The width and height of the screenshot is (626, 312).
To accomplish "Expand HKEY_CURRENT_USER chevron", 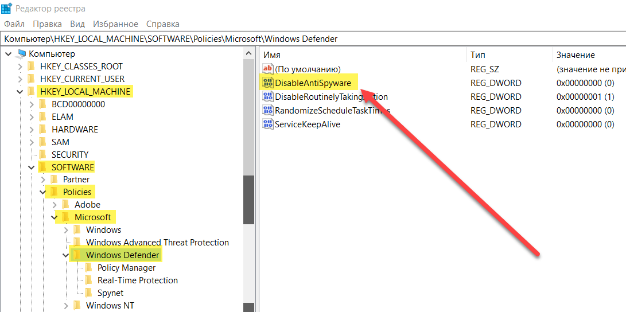I will click(20, 79).
